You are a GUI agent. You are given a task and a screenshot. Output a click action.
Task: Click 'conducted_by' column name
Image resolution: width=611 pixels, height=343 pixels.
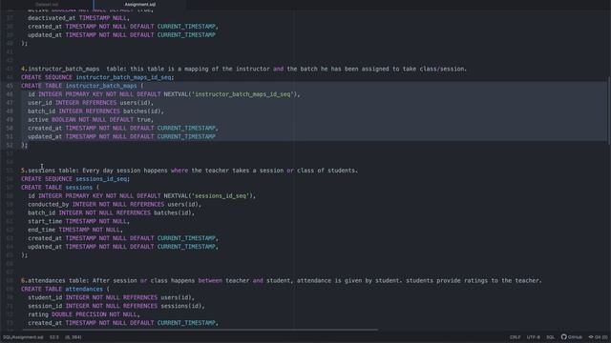tap(49, 205)
